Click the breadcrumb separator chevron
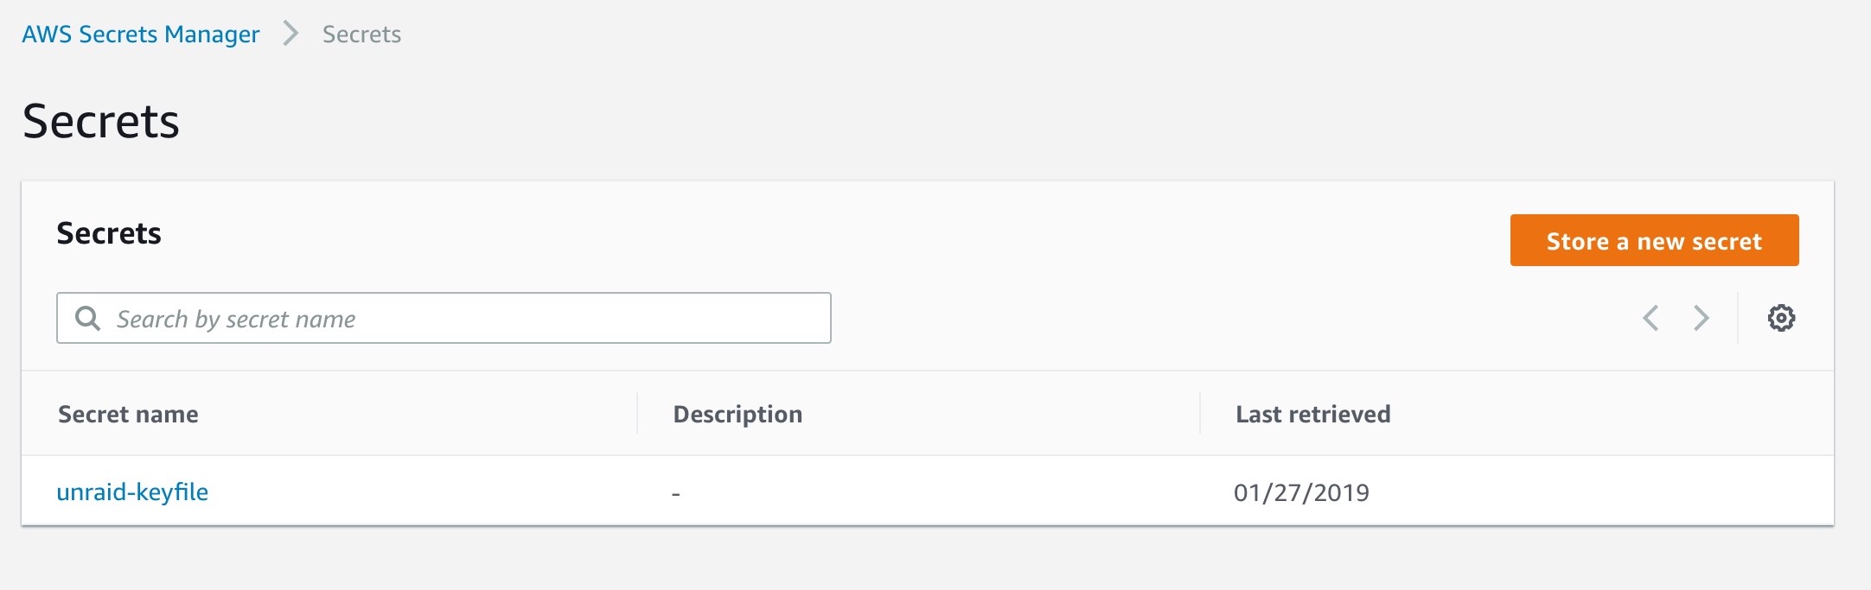 click(291, 35)
